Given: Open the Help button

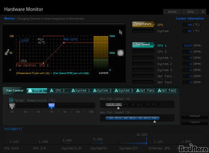Looking at the screenshot, I should coord(191,12).
